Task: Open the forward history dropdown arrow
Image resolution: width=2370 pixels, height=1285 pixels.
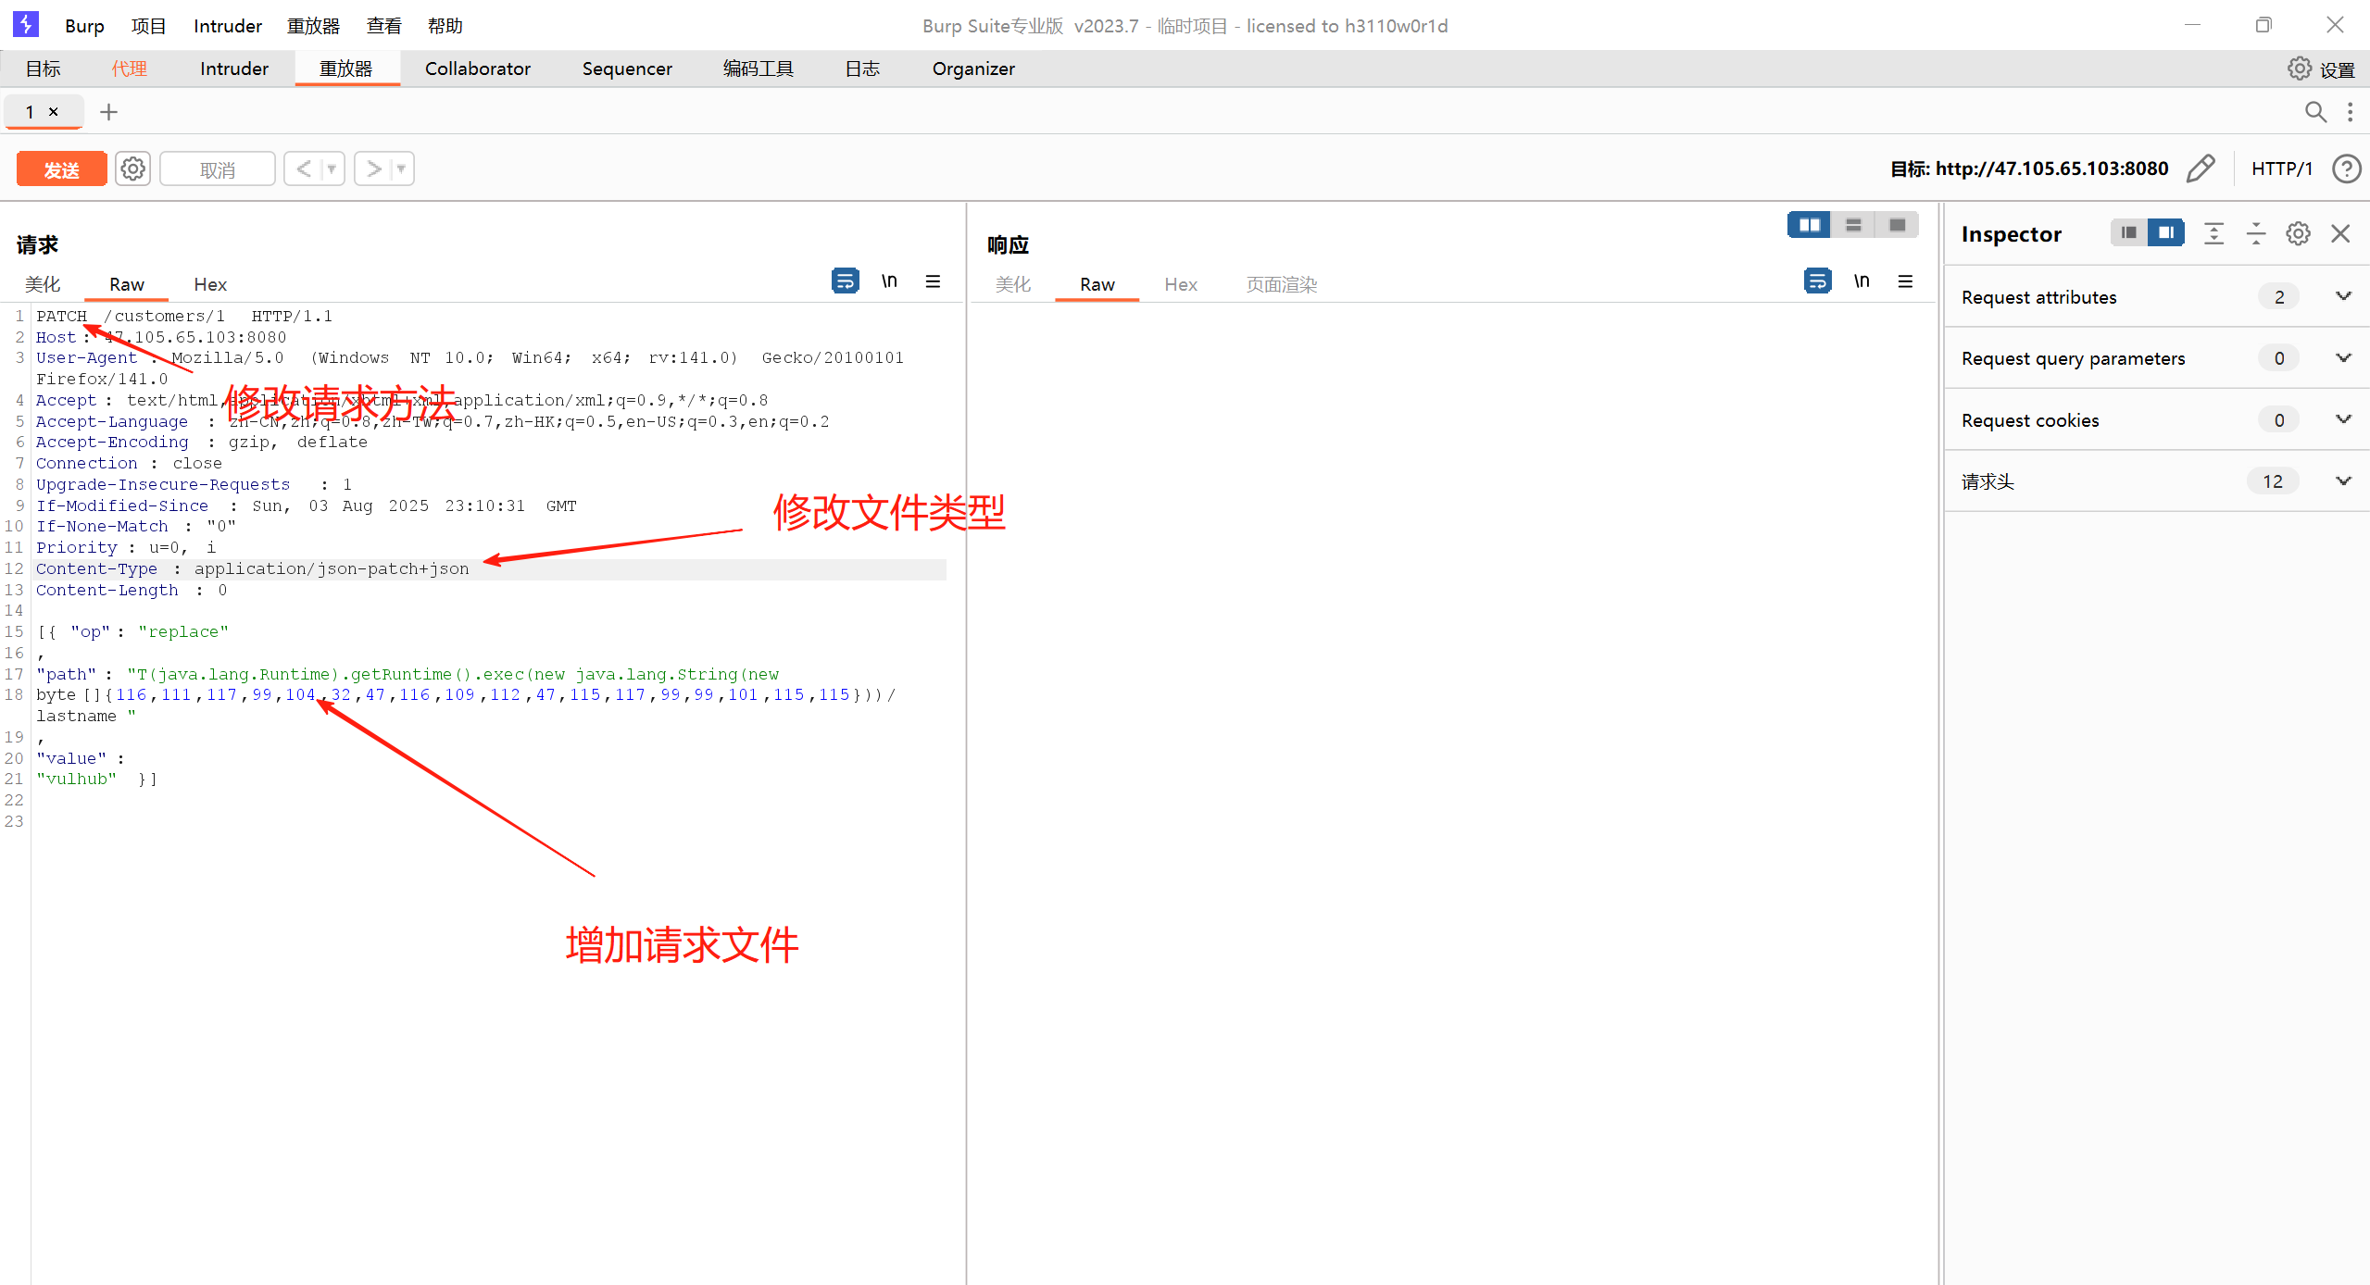Action: pyautogui.click(x=401, y=168)
